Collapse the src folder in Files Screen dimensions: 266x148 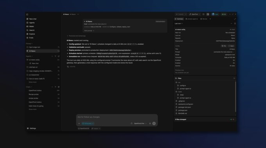pos(178,82)
